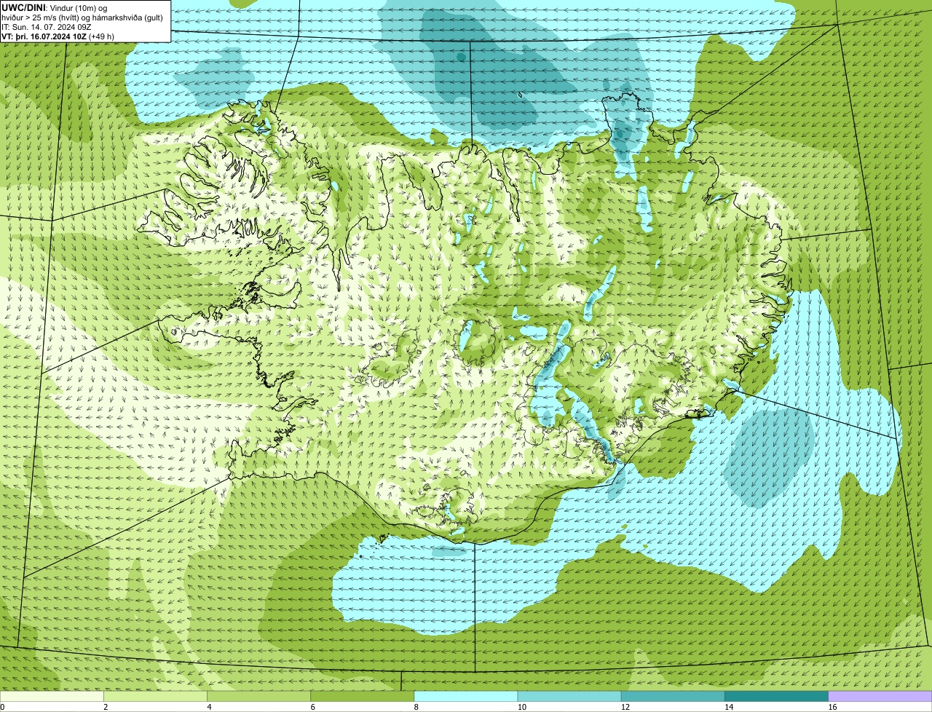Select the 14–16 m/s dark teal legend swatch

(x=776, y=697)
